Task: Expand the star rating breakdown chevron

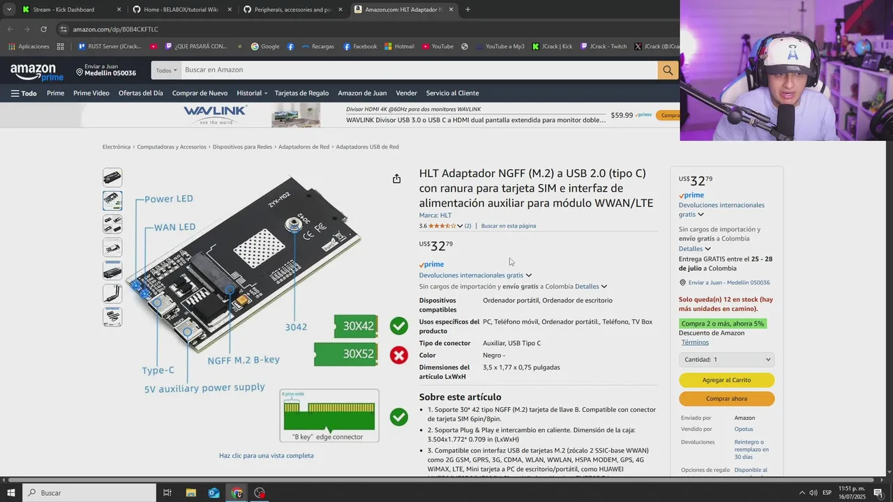Action: [x=460, y=226]
